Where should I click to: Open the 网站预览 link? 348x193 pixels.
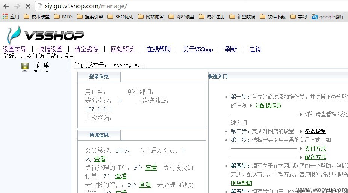[123, 49]
